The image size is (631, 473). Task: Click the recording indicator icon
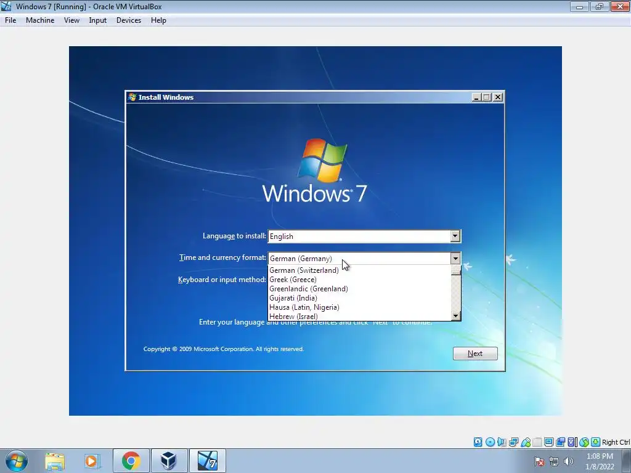point(560,442)
